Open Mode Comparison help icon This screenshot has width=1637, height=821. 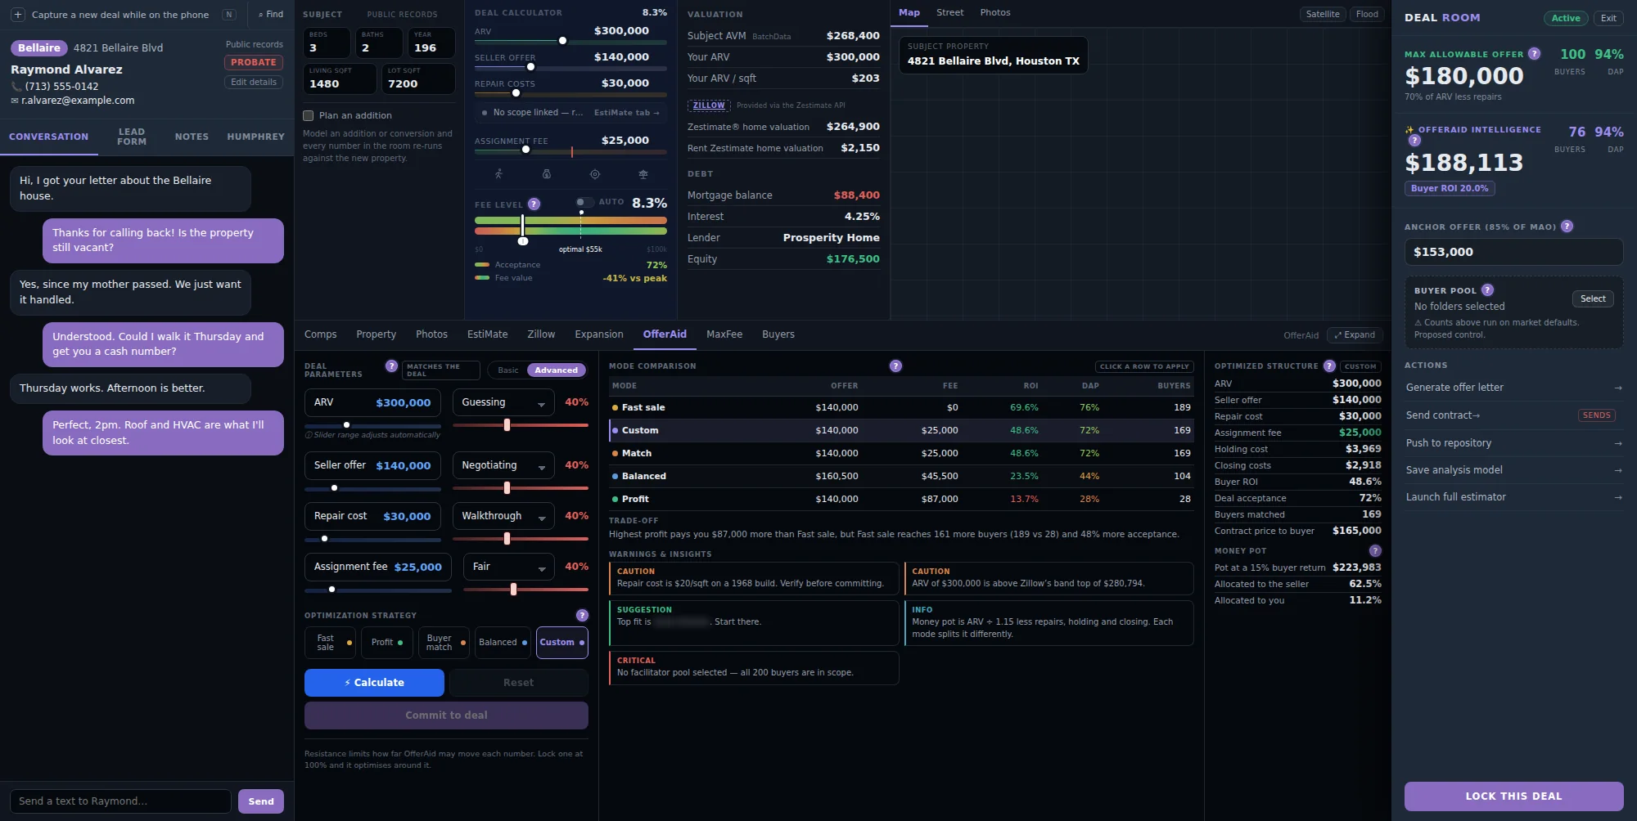click(895, 366)
